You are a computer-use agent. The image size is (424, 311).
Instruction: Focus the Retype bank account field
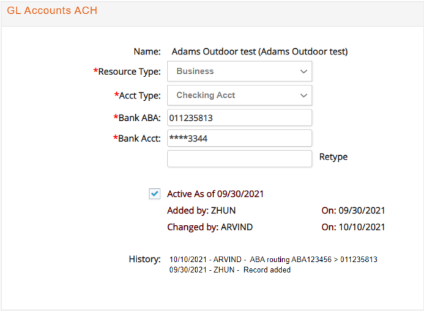click(x=239, y=159)
